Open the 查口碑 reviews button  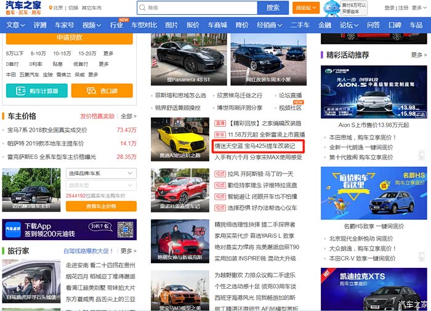click(x=102, y=91)
